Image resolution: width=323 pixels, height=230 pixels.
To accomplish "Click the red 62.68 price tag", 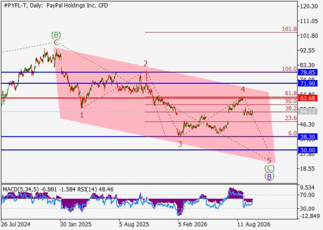I will click(x=307, y=98).
